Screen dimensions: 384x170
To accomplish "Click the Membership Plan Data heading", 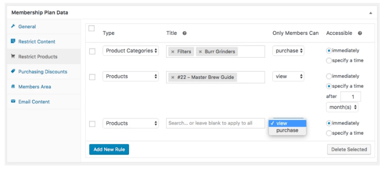I will pyautogui.click(x=39, y=13).
